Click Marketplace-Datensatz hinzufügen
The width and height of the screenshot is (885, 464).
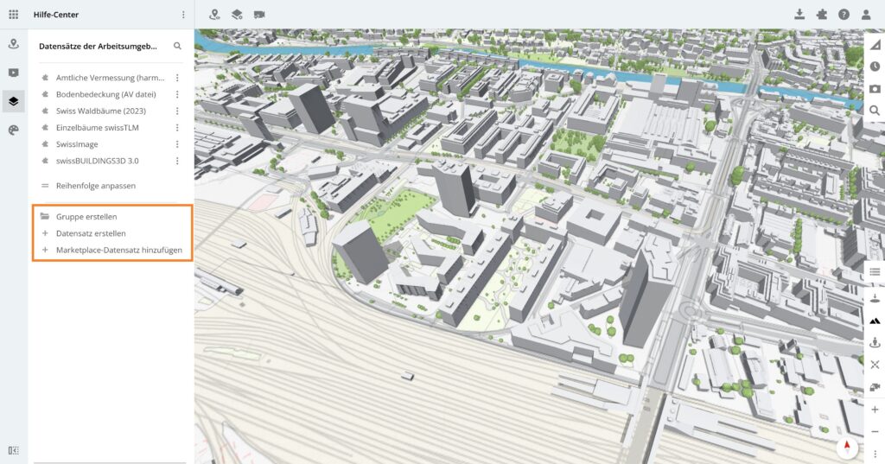(x=118, y=250)
